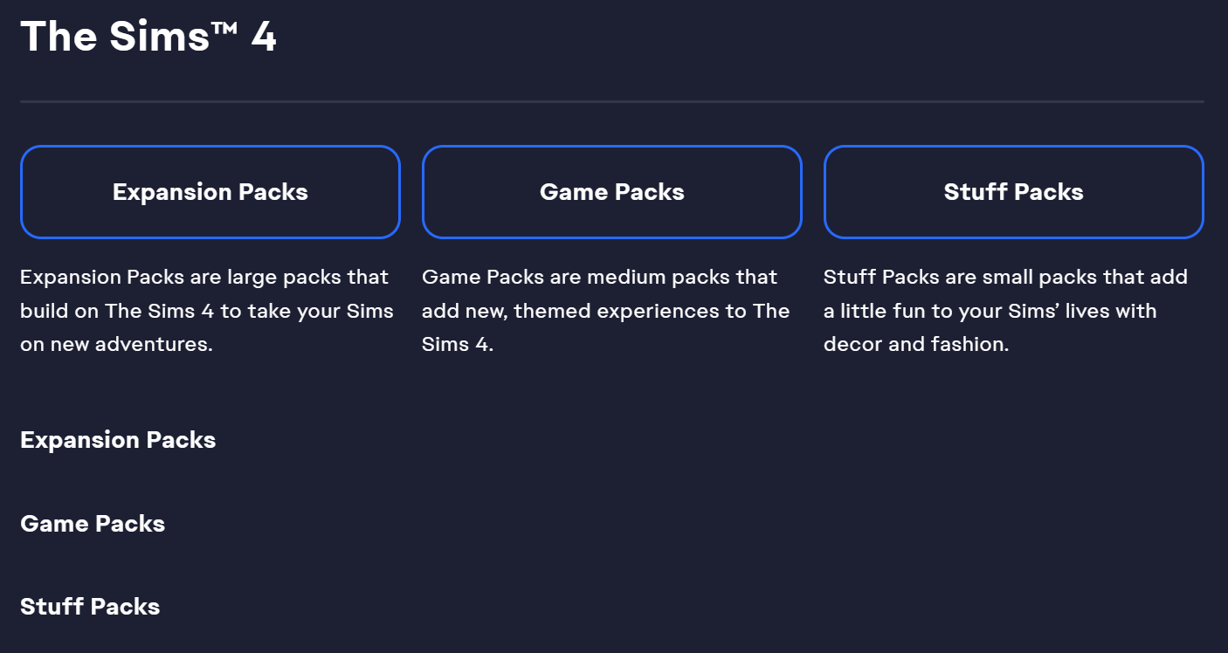Jump to the Expansion Packs section heading
This screenshot has width=1228, height=653.
118,440
